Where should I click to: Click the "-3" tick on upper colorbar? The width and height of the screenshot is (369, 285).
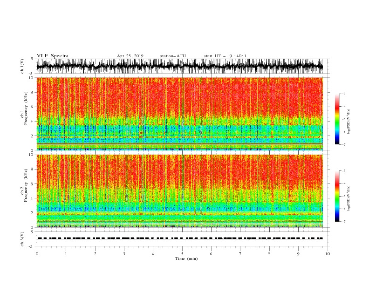coord(343,94)
